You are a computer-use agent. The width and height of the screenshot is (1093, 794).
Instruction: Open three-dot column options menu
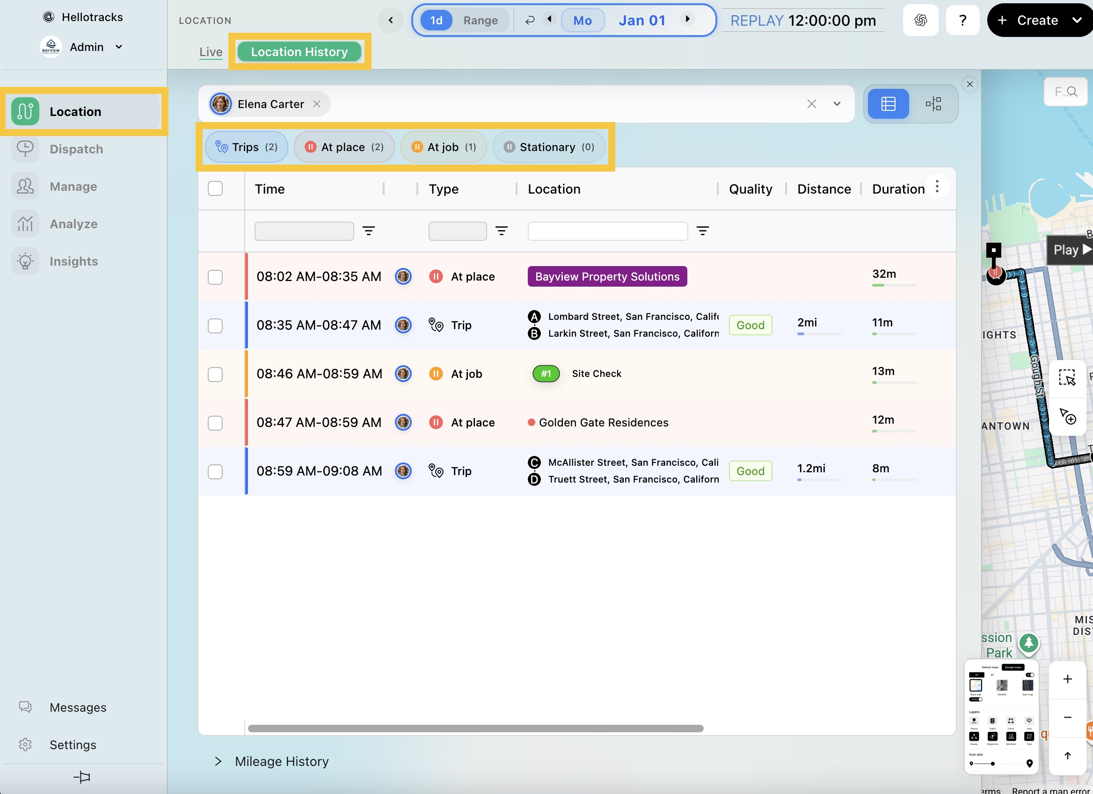pyautogui.click(x=937, y=187)
